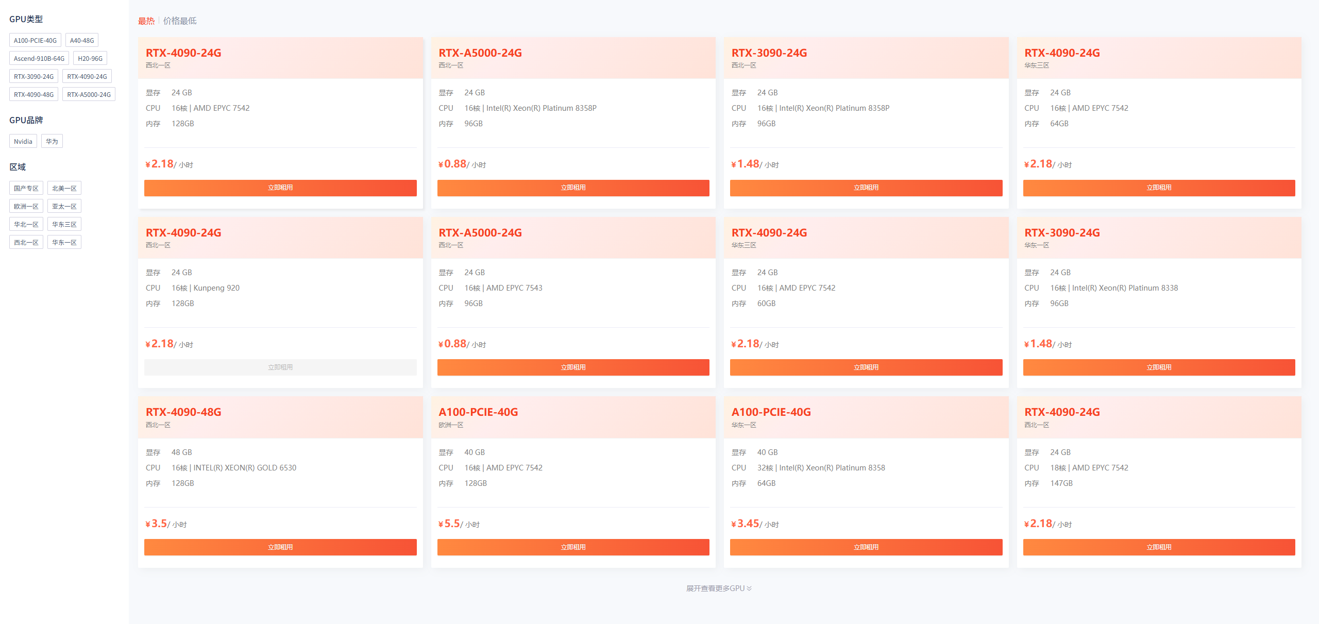Screen dimensions: 1319x624
Task: Select the 华为 brand filter
Action: 52,142
